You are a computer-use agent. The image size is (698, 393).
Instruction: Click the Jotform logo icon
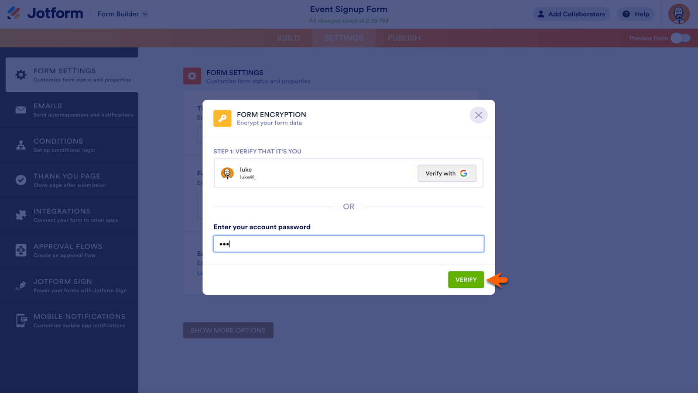[x=14, y=13]
